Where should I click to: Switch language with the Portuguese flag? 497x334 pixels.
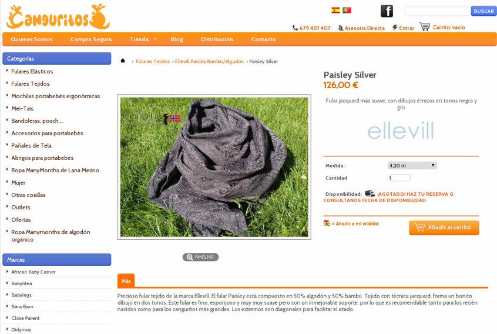coord(347,11)
